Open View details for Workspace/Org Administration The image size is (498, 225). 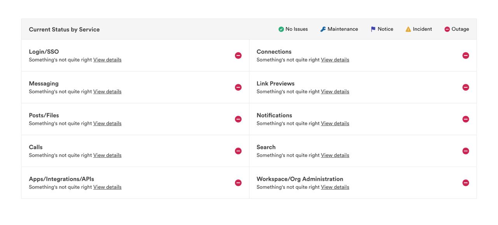(x=335, y=187)
